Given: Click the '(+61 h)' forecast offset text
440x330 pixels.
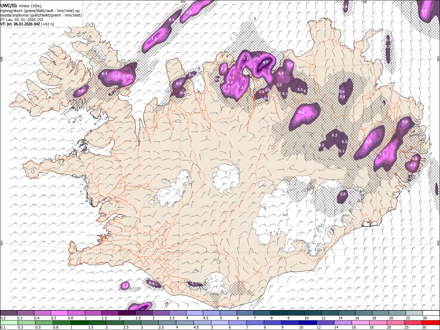Looking at the screenshot, I should coord(47,24).
